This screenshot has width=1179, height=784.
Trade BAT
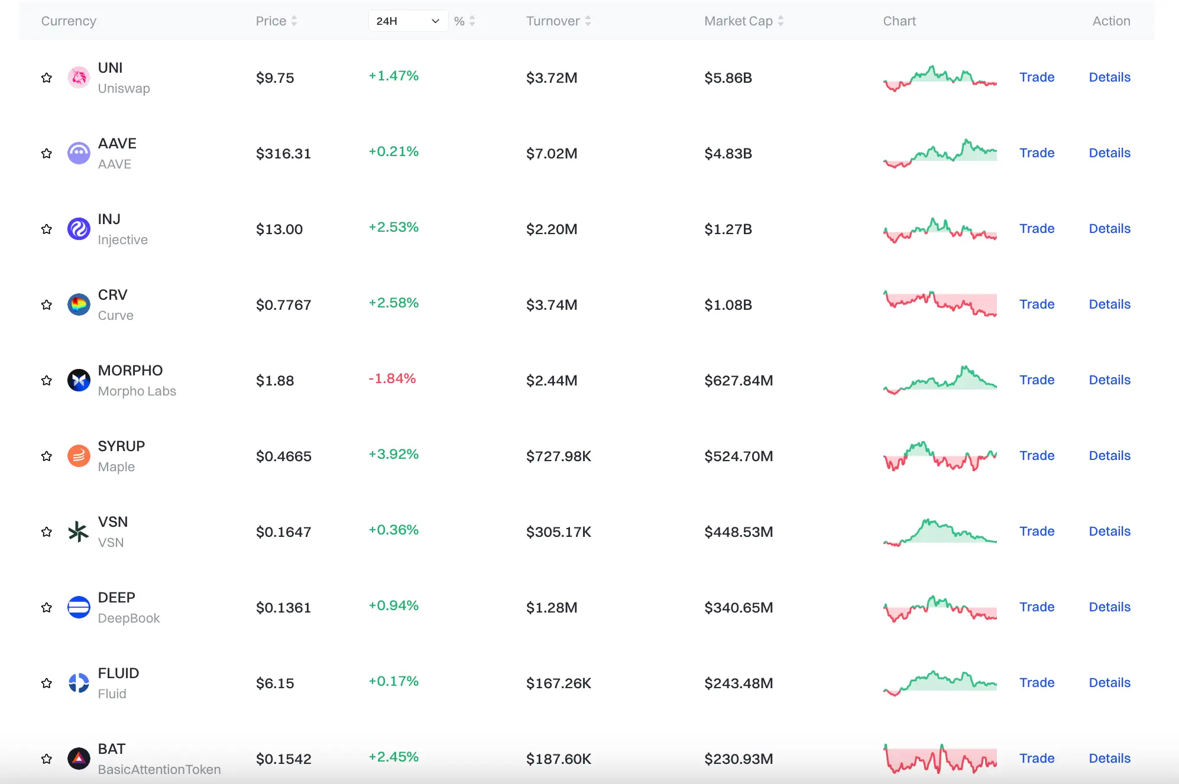(1037, 759)
